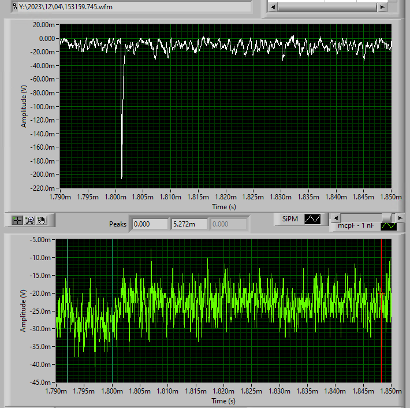Click the legend scrollbar left arrow
The height and width of the screenshot is (408, 410).
tap(335, 217)
